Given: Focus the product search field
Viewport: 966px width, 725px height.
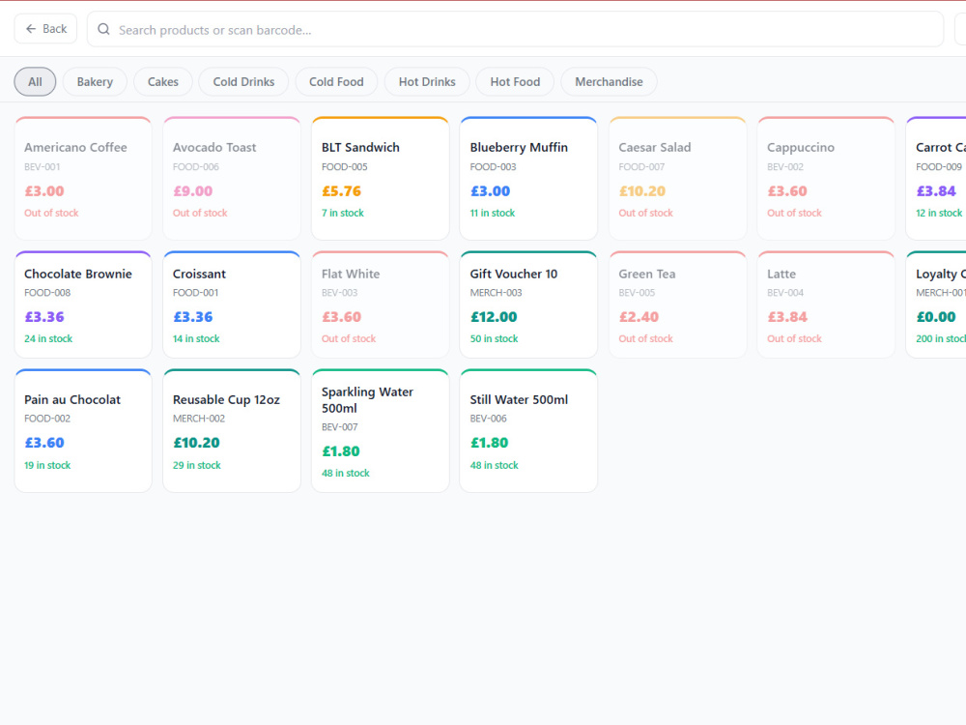Looking at the screenshot, I should click(x=515, y=30).
